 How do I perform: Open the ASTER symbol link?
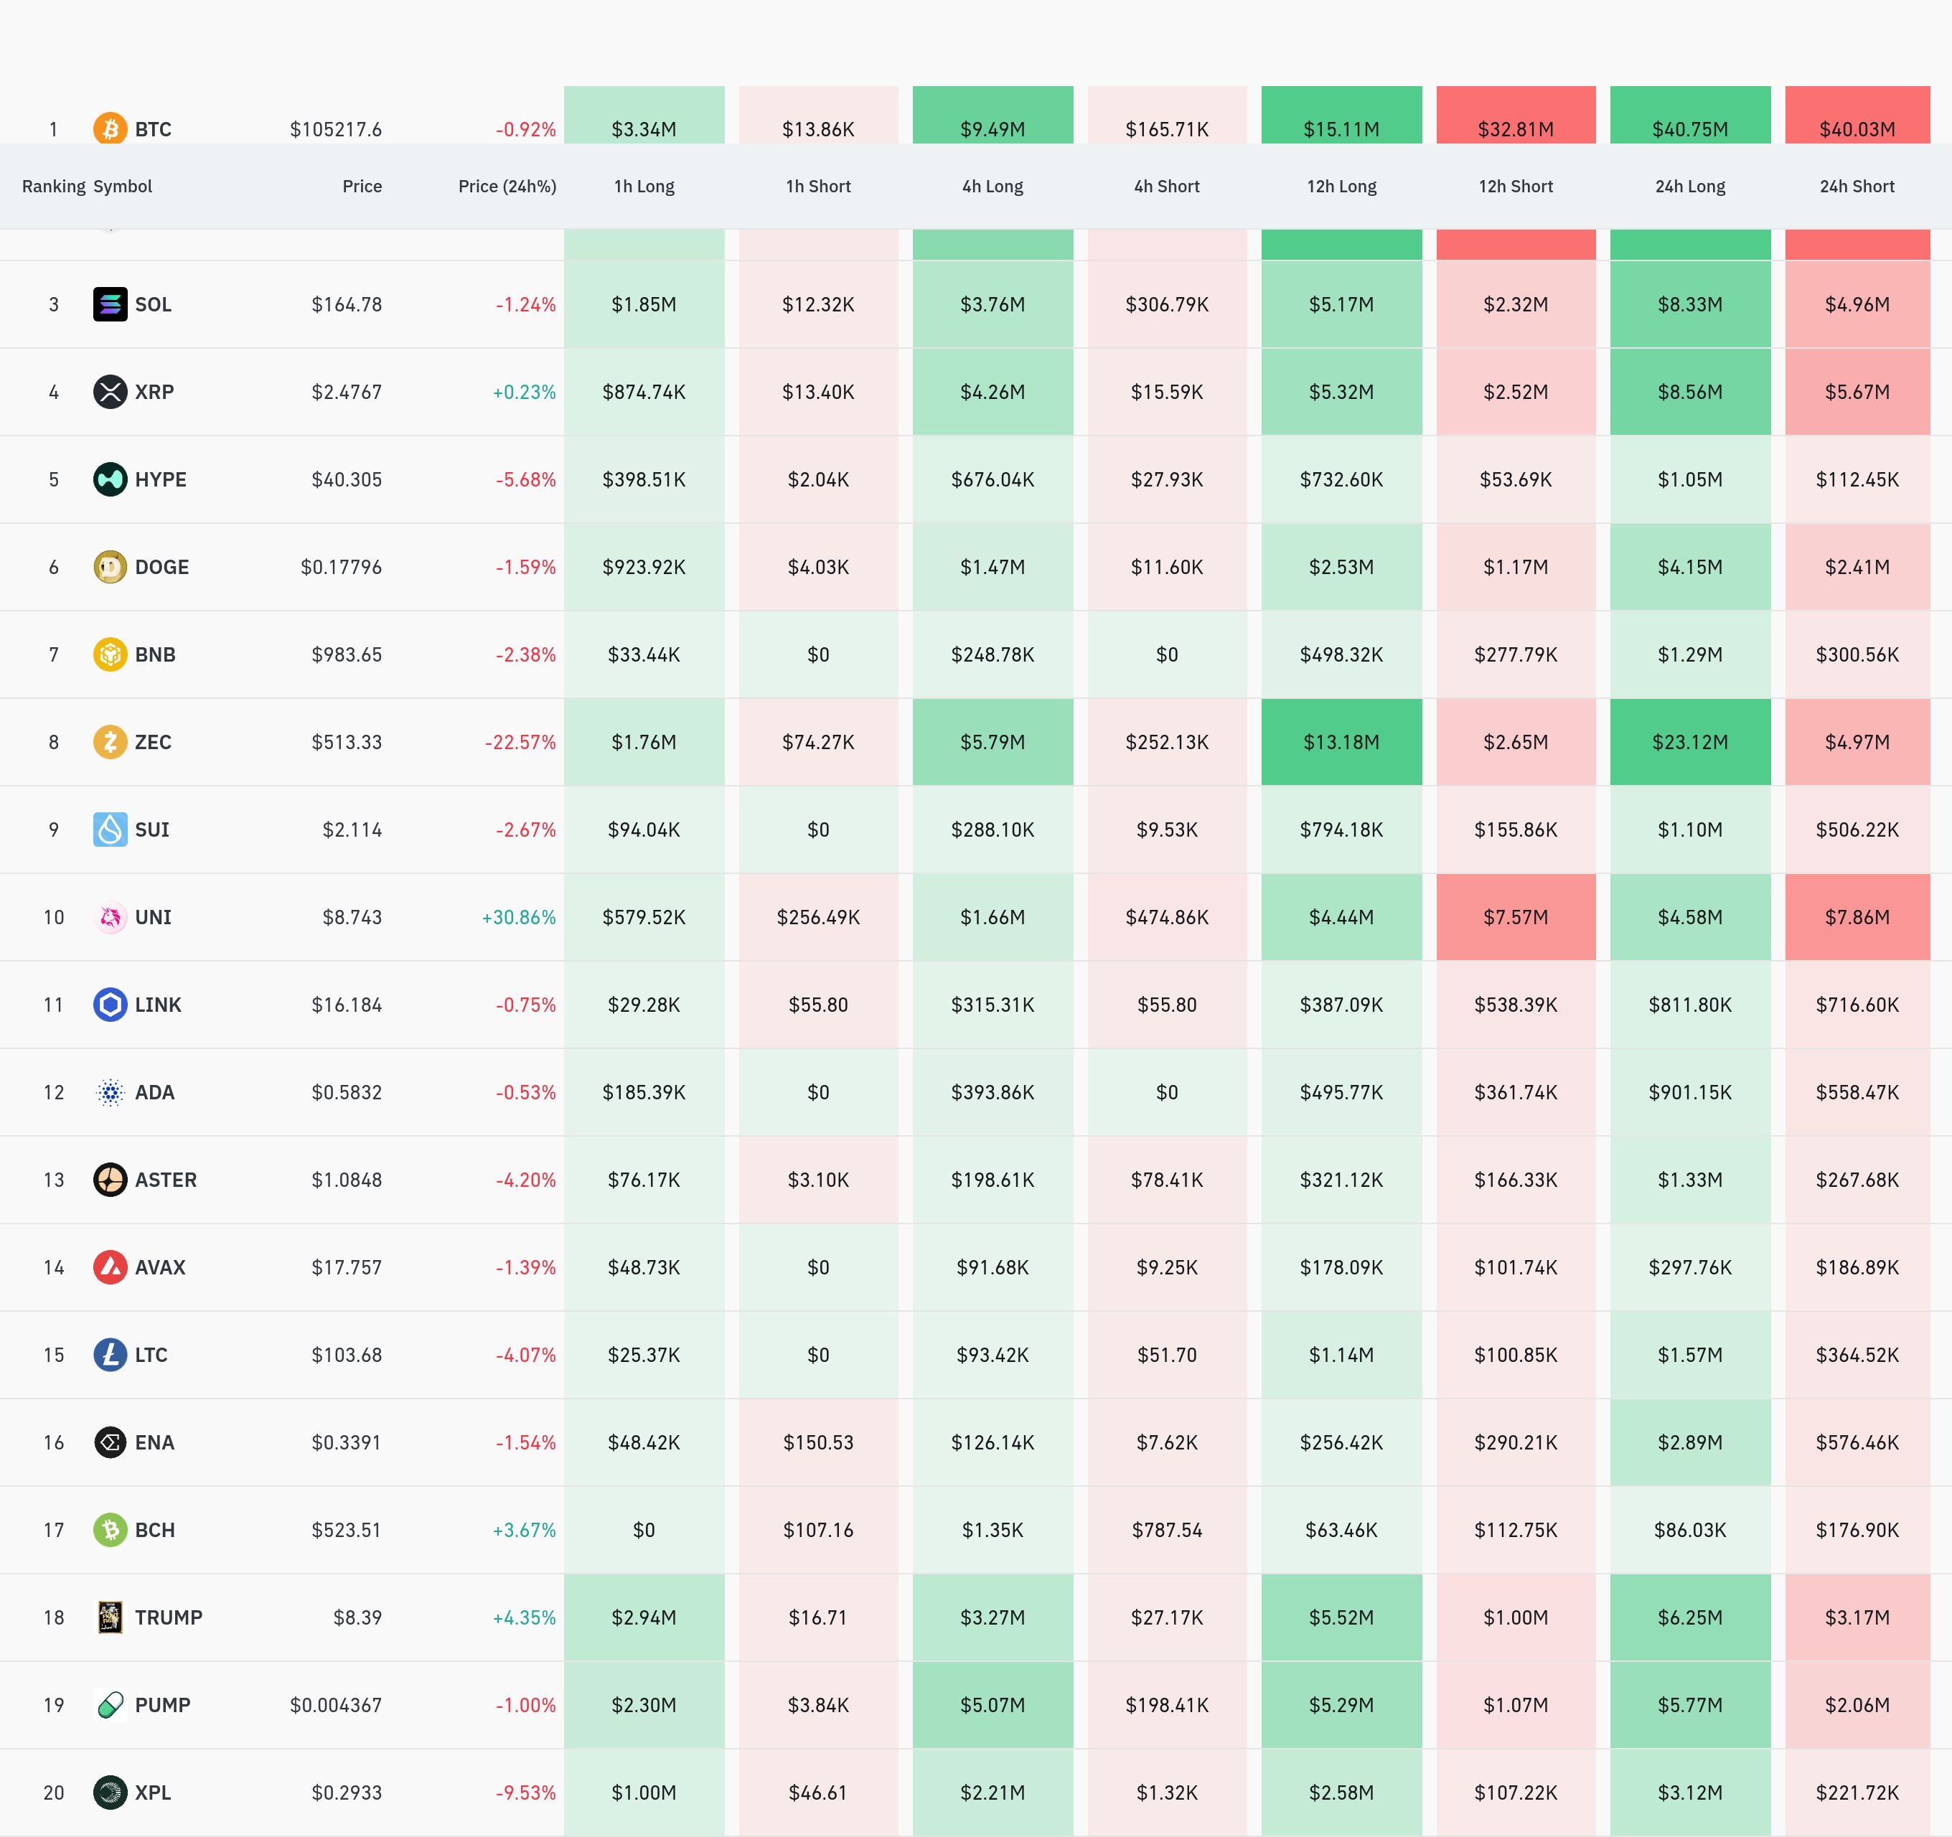[x=165, y=1180]
